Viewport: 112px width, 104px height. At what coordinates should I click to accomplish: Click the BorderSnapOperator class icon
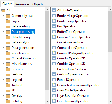pyautogui.click(x=54, y=21)
